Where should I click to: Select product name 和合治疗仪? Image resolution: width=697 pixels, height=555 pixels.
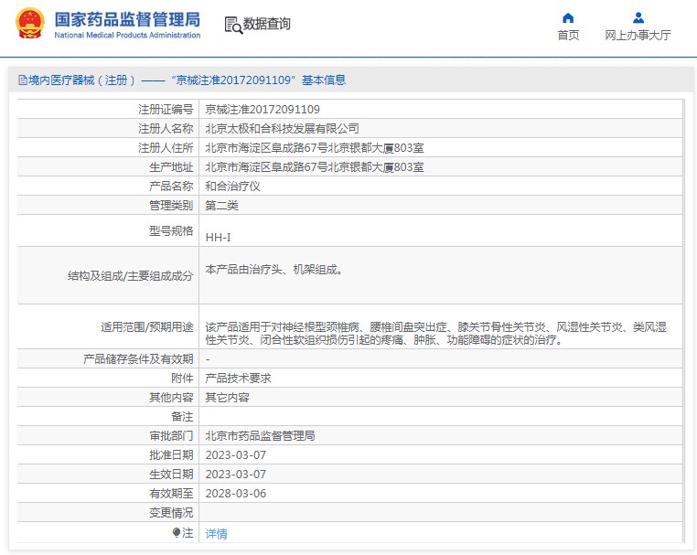[x=232, y=187]
